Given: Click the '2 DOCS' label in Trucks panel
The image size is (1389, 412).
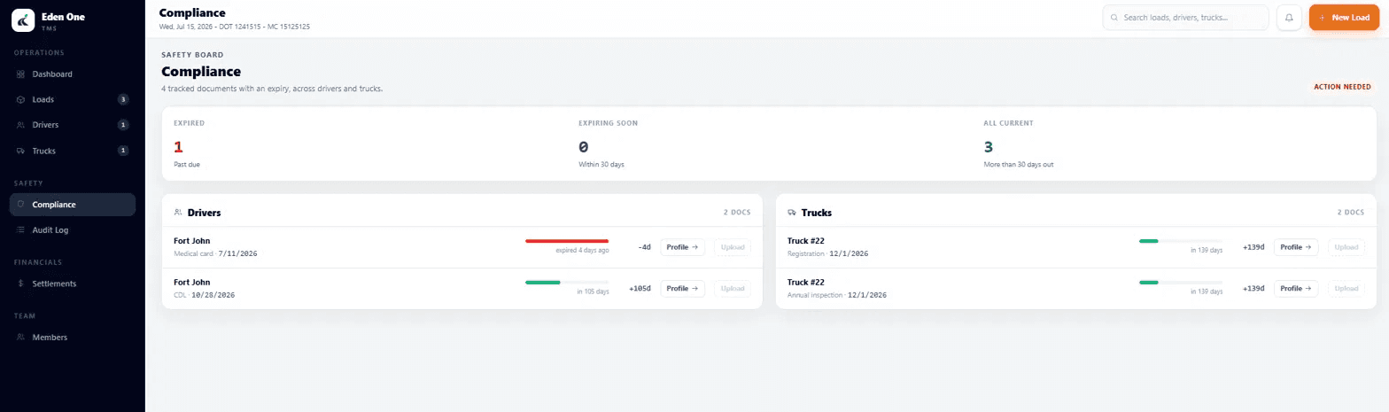Looking at the screenshot, I should (x=1351, y=213).
